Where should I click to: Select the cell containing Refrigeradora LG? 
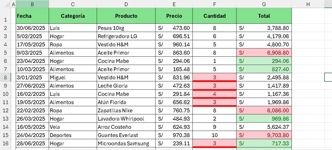tap(126, 36)
